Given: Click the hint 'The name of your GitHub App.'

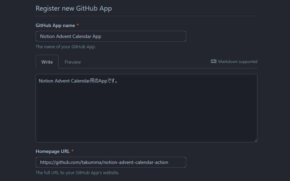Looking at the screenshot, I should [65, 47].
